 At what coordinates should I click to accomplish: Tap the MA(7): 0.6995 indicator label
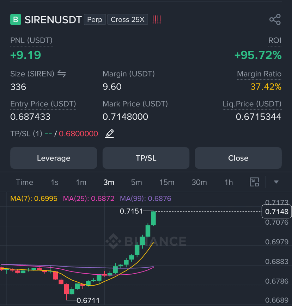click(34, 199)
